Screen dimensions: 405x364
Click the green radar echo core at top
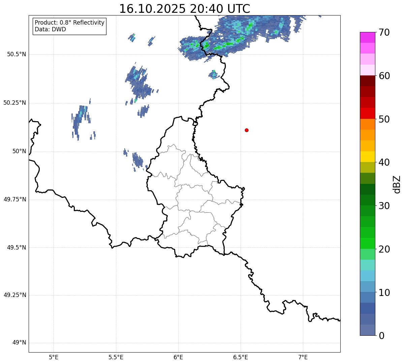[x=228, y=44]
